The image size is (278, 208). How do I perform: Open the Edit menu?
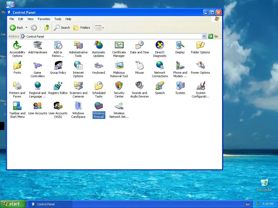tap(21, 19)
